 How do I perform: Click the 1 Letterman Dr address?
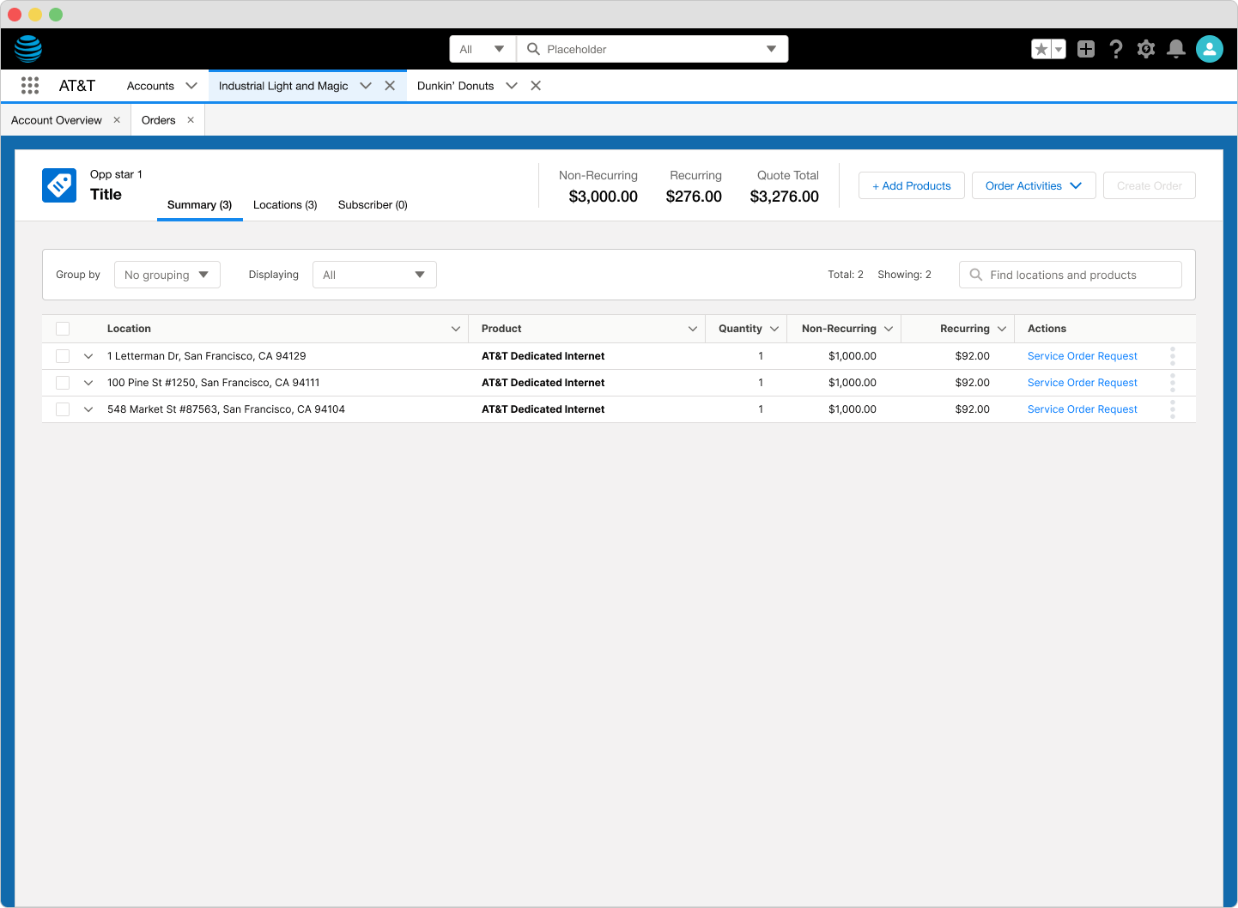point(207,356)
